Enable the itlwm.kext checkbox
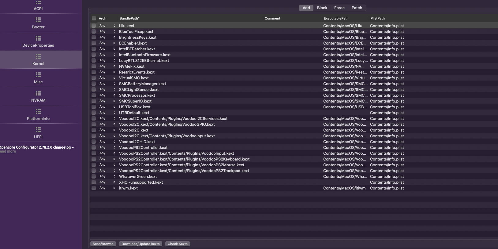Viewport: 498px width, 249px height. pyautogui.click(x=94, y=188)
